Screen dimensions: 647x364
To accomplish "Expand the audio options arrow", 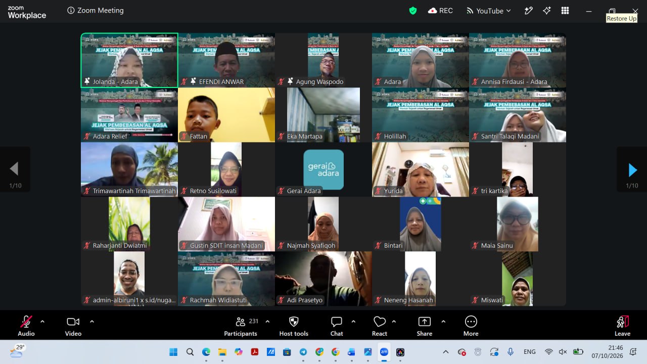I will (42, 322).
